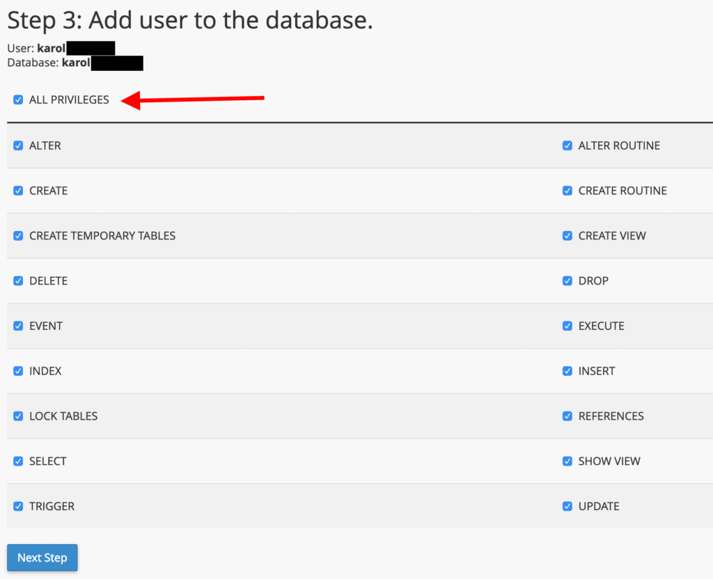Uncheck the CREATE ROUTINE privilege
The height and width of the screenshot is (579, 713).
click(x=567, y=191)
